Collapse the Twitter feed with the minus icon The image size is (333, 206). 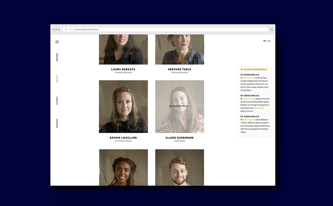(271, 69)
